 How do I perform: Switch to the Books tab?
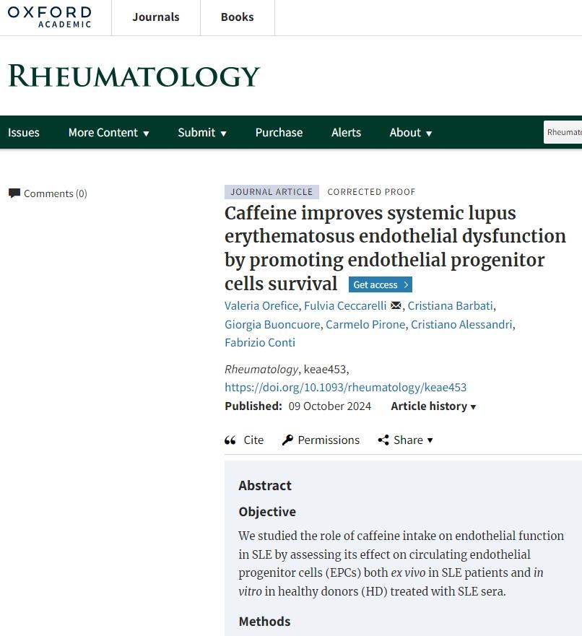[237, 17]
